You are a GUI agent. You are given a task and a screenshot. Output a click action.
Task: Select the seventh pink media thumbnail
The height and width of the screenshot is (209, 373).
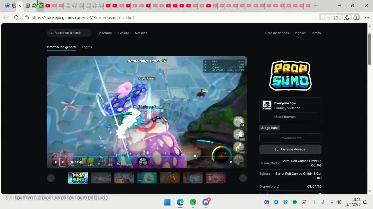click(x=216, y=178)
